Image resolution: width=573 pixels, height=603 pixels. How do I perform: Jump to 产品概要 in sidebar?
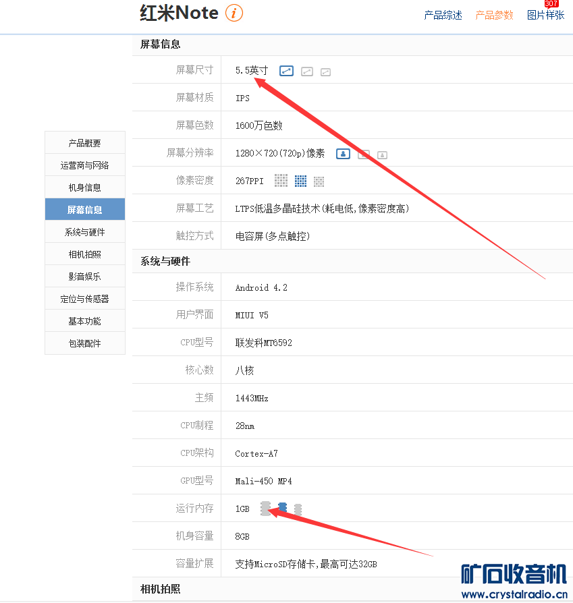[84, 143]
